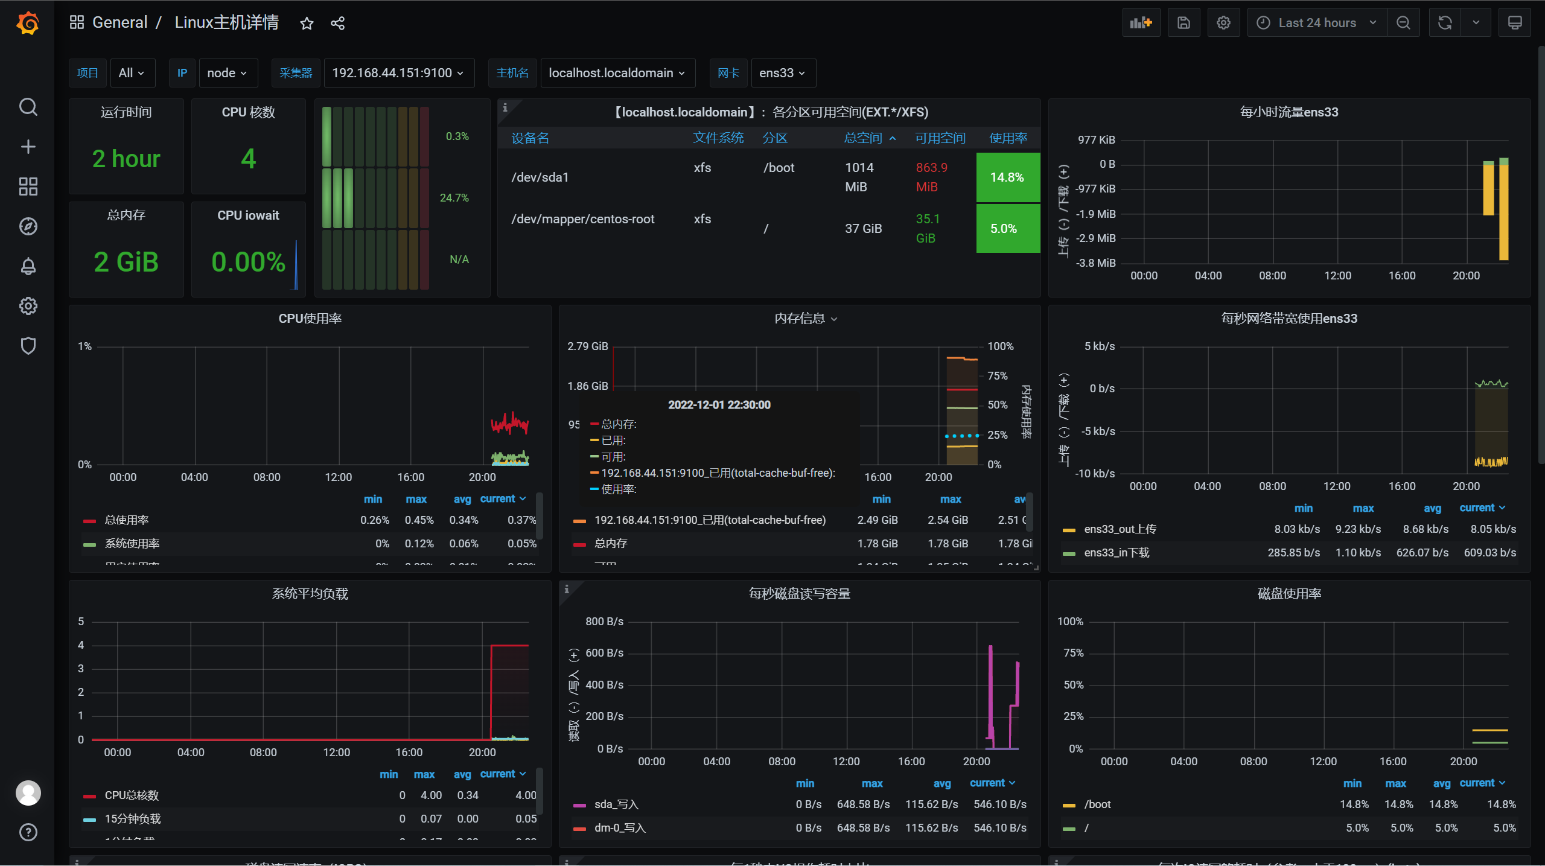Image resolution: width=1545 pixels, height=866 pixels.
Task: Click the Add panel icon
Action: [1141, 23]
